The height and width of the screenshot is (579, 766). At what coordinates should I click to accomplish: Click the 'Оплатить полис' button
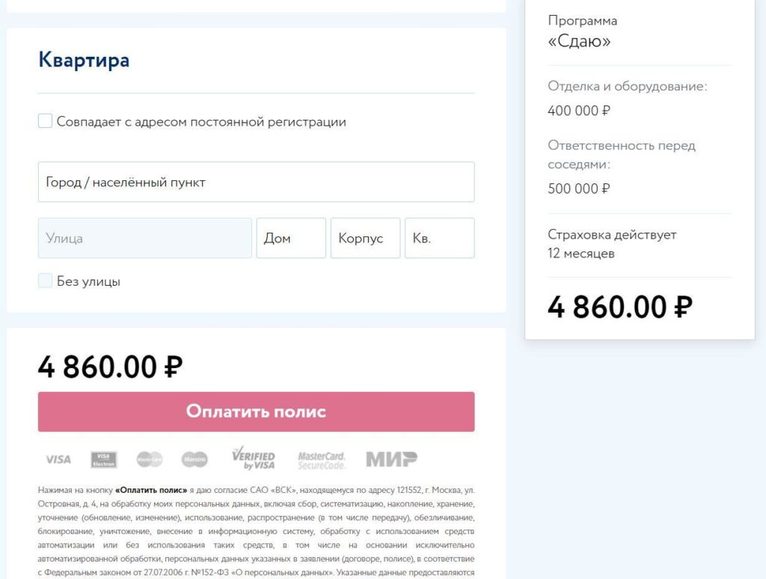pyautogui.click(x=256, y=411)
